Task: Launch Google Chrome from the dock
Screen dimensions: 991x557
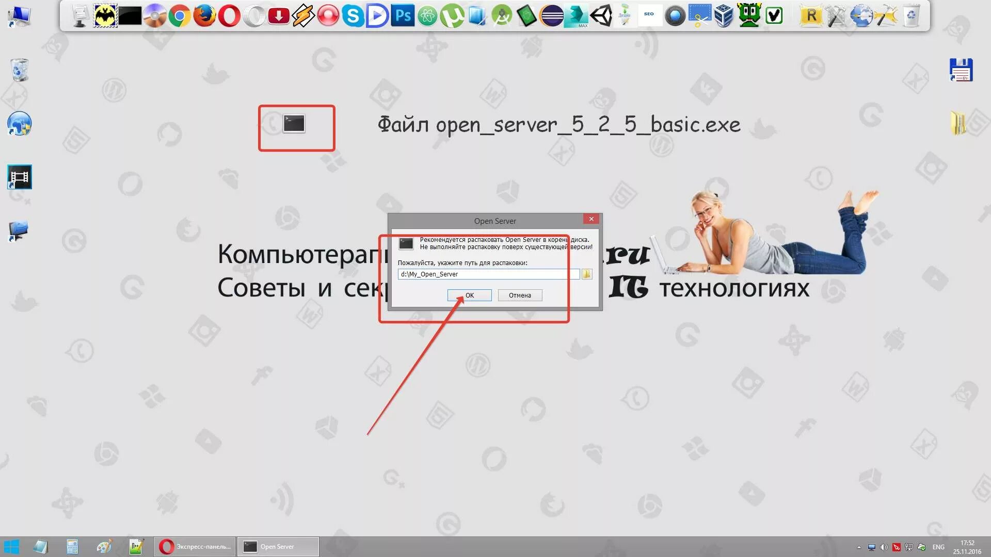Action: [x=179, y=17]
